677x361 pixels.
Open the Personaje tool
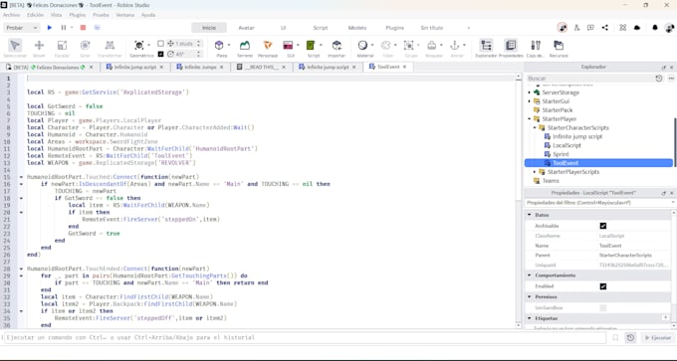tap(268, 46)
